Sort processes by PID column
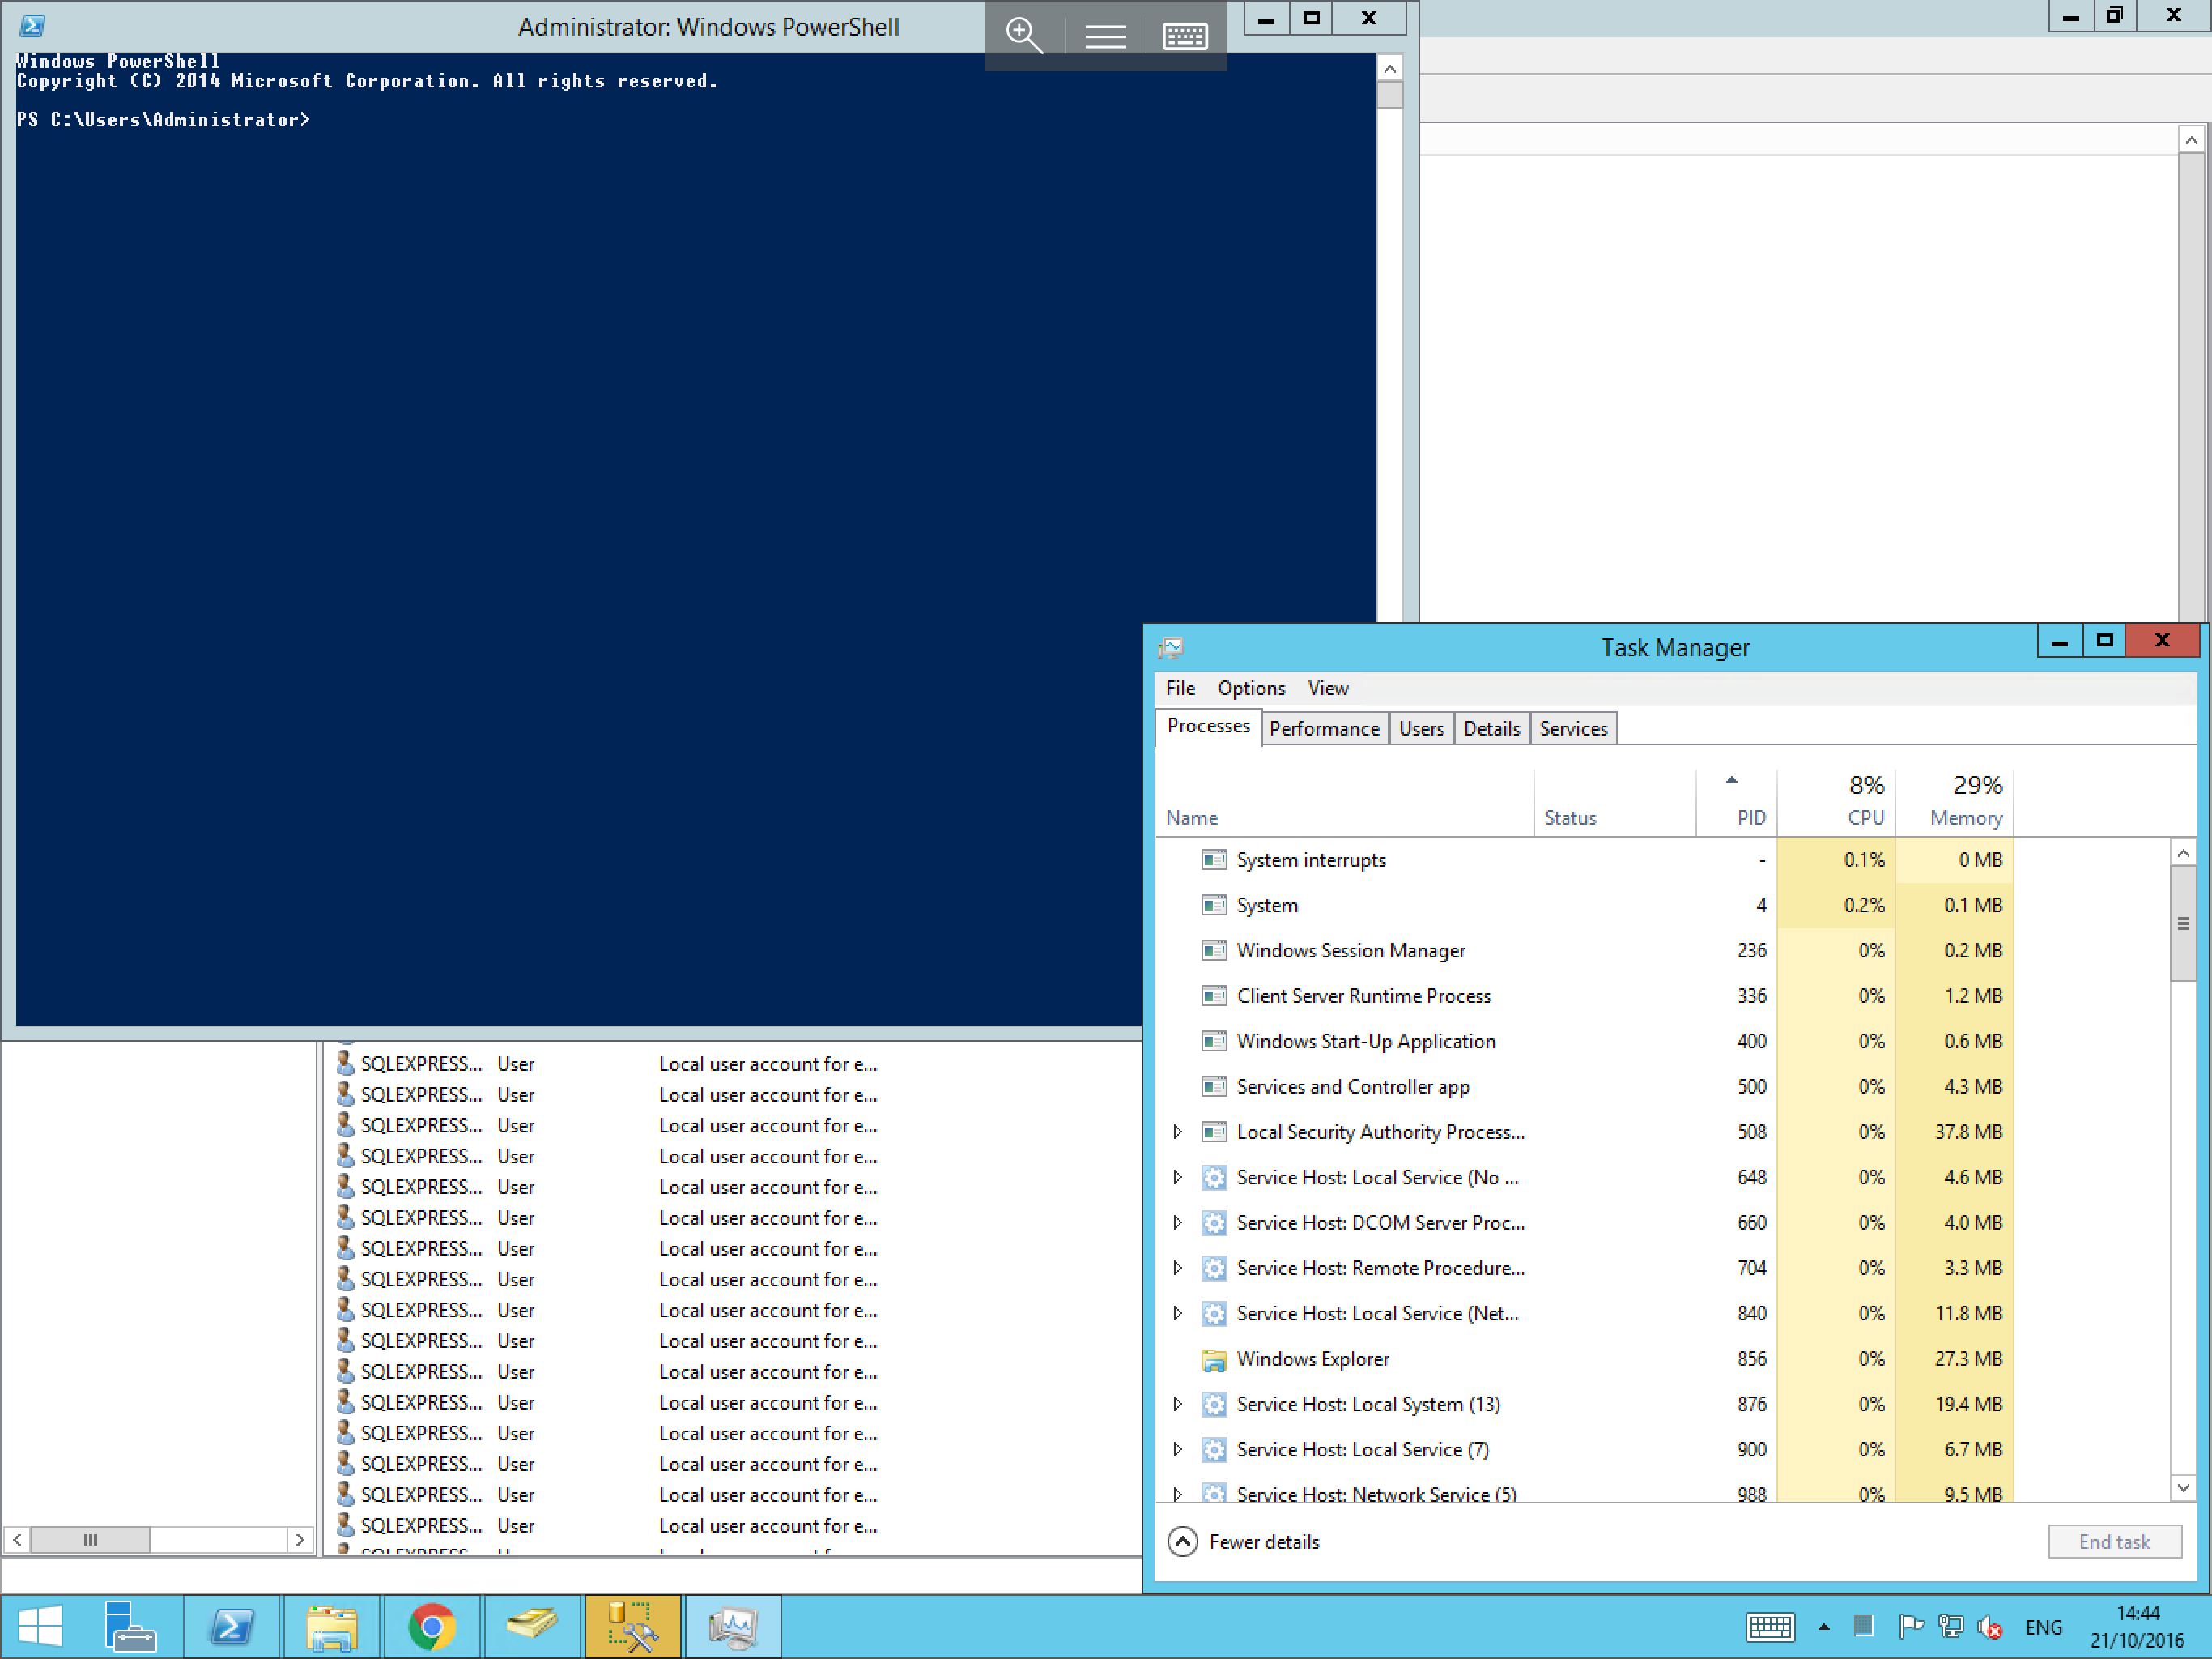The height and width of the screenshot is (1659, 2212). (x=1736, y=804)
